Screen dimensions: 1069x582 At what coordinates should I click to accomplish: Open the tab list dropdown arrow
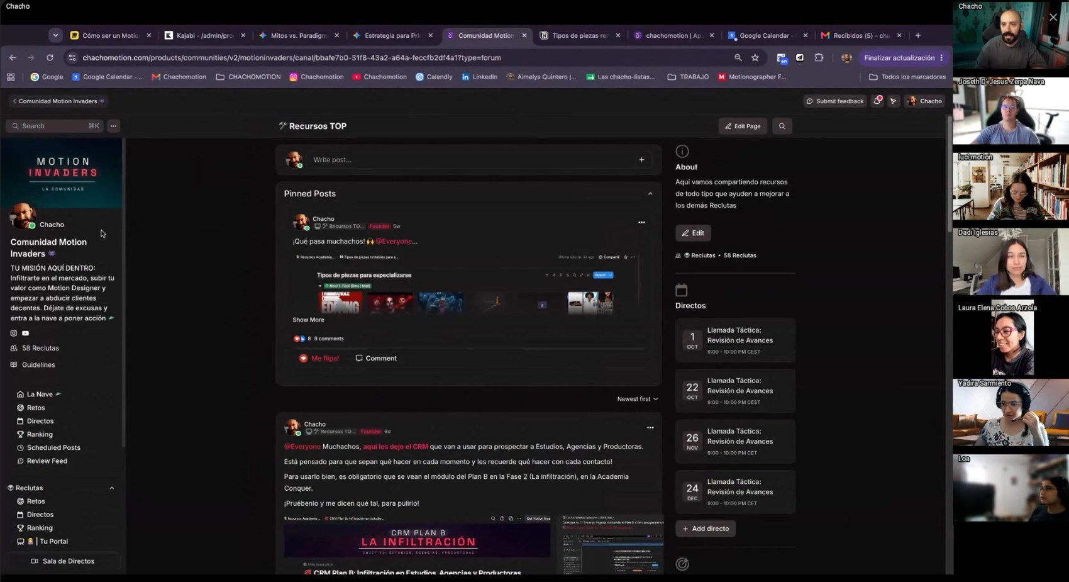point(55,35)
